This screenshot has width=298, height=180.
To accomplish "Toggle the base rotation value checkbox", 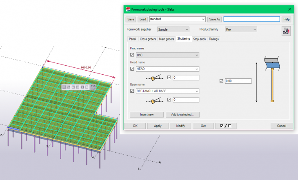I will point(169,100).
